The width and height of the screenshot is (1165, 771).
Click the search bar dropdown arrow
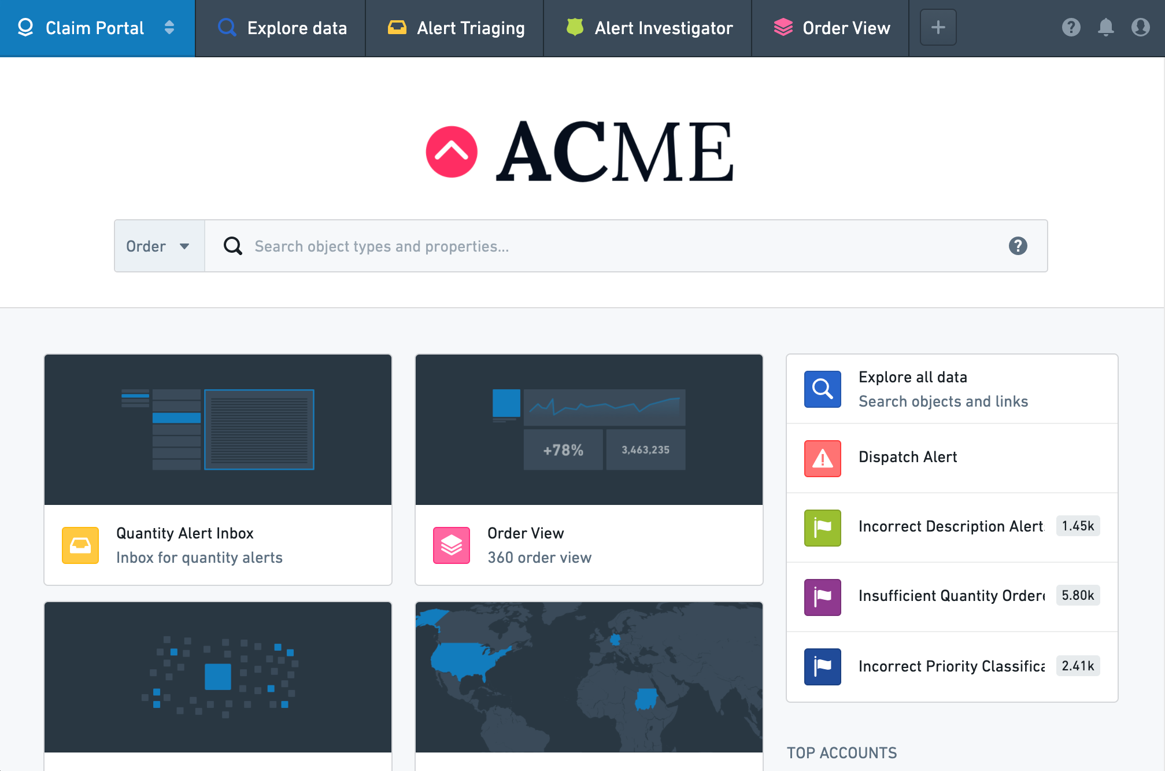click(183, 247)
